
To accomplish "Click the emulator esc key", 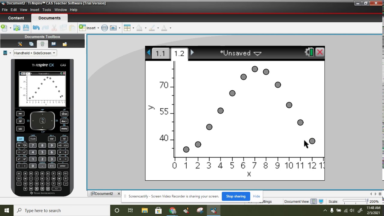I will pyautogui.click(x=20, y=114).
